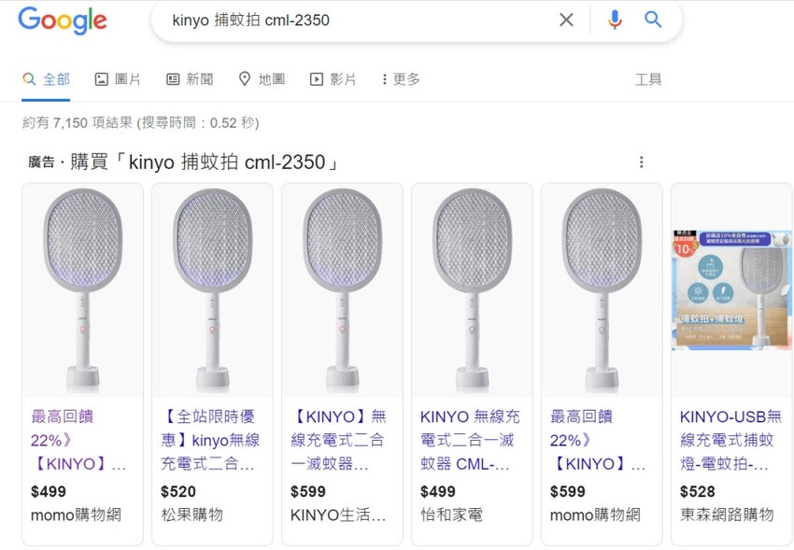This screenshot has height=550, width=794.
Task: Select the 圖片 images search tab icon
Action: click(99, 78)
